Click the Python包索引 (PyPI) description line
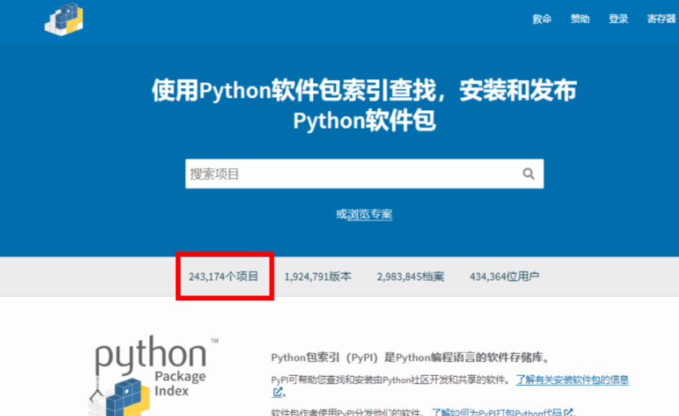The width and height of the screenshot is (679, 416). (411, 357)
